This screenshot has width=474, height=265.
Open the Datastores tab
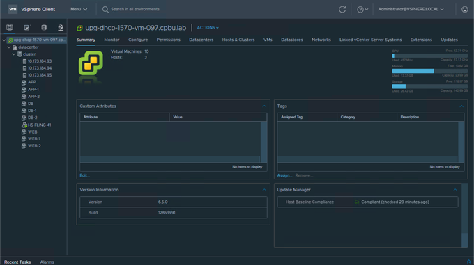pyautogui.click(x=291, y=40)
